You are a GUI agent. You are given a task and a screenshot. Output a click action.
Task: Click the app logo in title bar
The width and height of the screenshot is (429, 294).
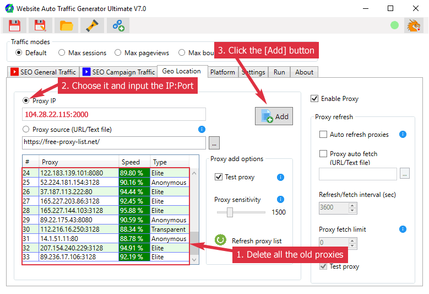pyautogui.click(x=9, y=8)
